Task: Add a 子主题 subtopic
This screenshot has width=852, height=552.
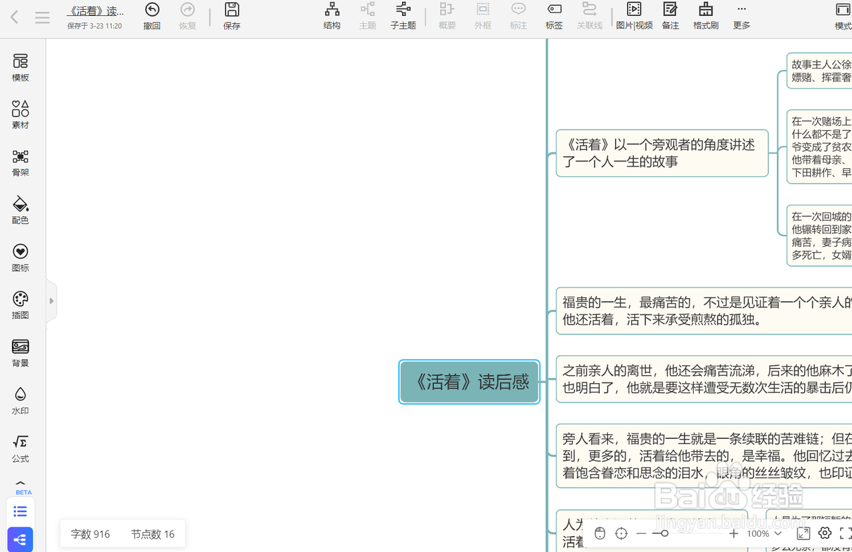Action: click(403, 17)
